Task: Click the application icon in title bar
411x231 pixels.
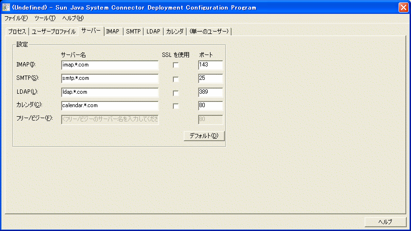Action: pyautogui.click(x=6, y=7)
